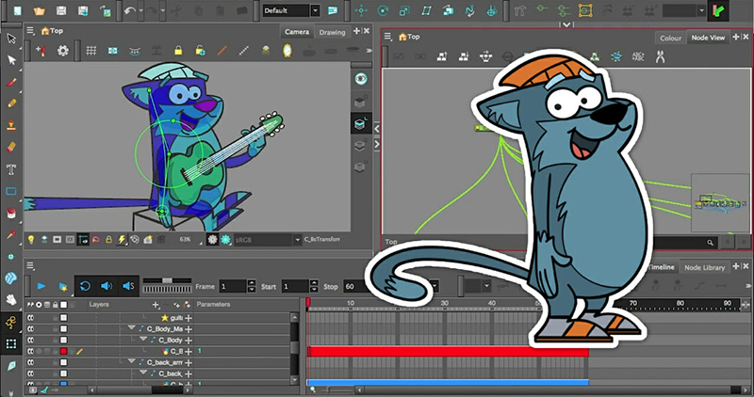Pick the Eraser tool

click(12, 148)
